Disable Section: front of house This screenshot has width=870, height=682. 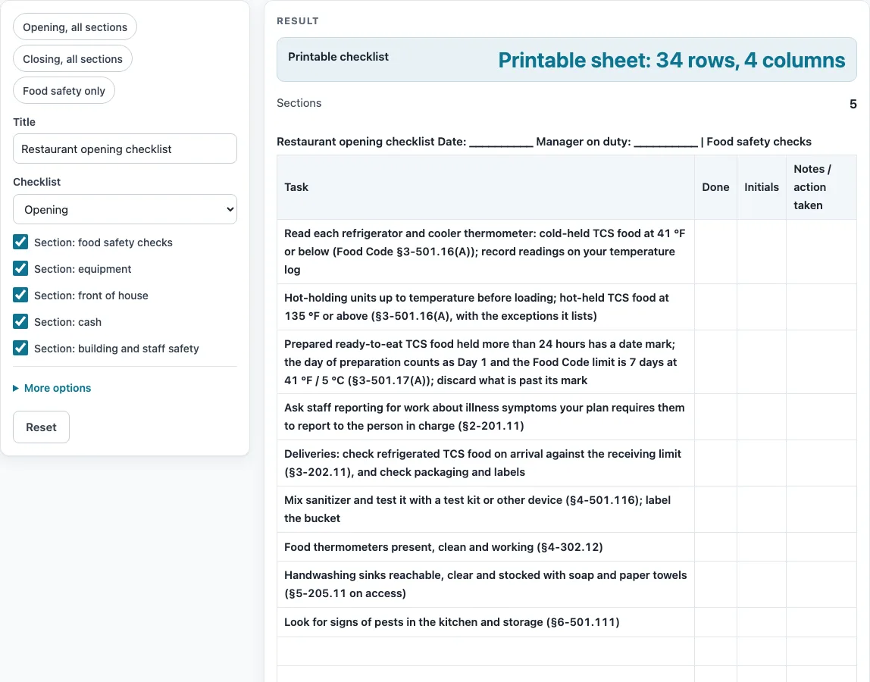[20, 296]
